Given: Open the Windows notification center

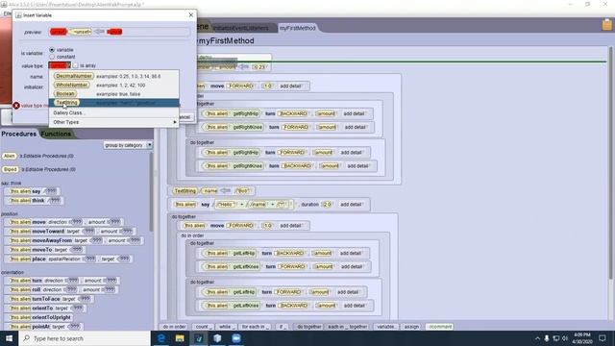Looking at the screenshot, I should (603, 338).
